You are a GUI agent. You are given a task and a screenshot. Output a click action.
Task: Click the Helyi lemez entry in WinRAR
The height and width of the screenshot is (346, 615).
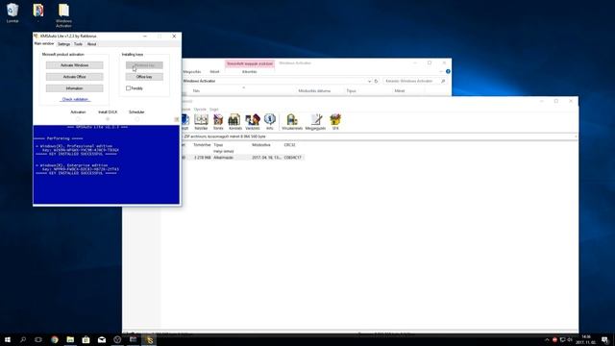(x=224, y=151)
